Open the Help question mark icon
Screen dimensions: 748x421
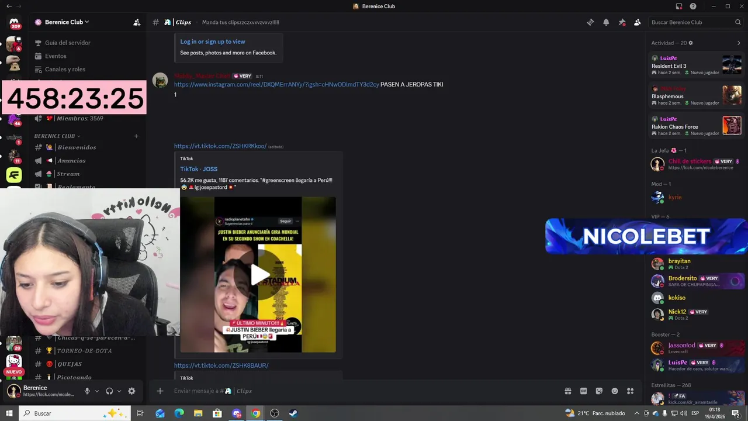[693, 6]
